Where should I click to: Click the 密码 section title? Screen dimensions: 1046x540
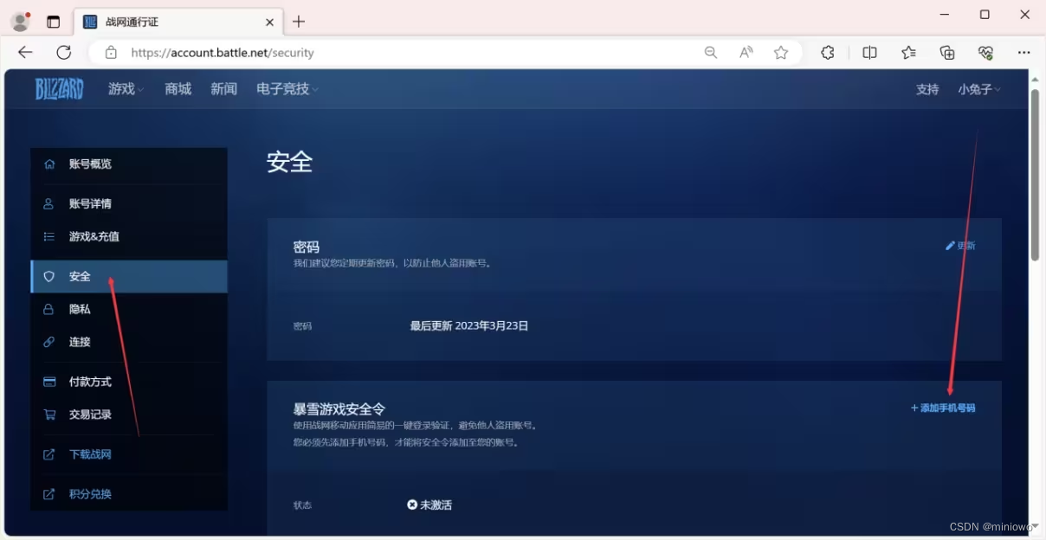(307, 247)
